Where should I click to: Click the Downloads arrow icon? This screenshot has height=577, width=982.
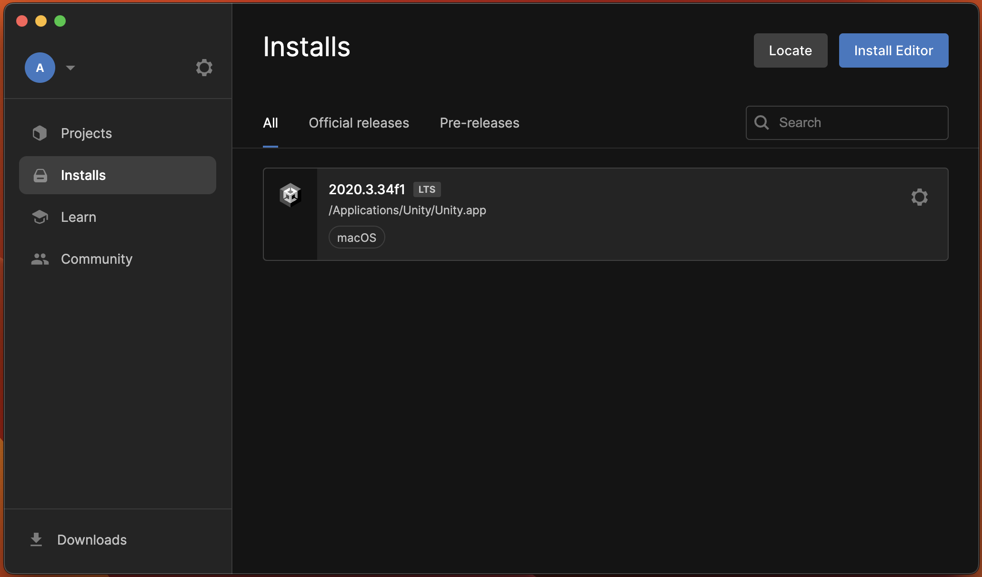tap(36, 539)
